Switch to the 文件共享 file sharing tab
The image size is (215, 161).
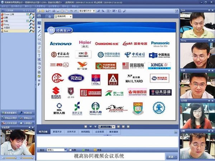click(x=71, y=132)
